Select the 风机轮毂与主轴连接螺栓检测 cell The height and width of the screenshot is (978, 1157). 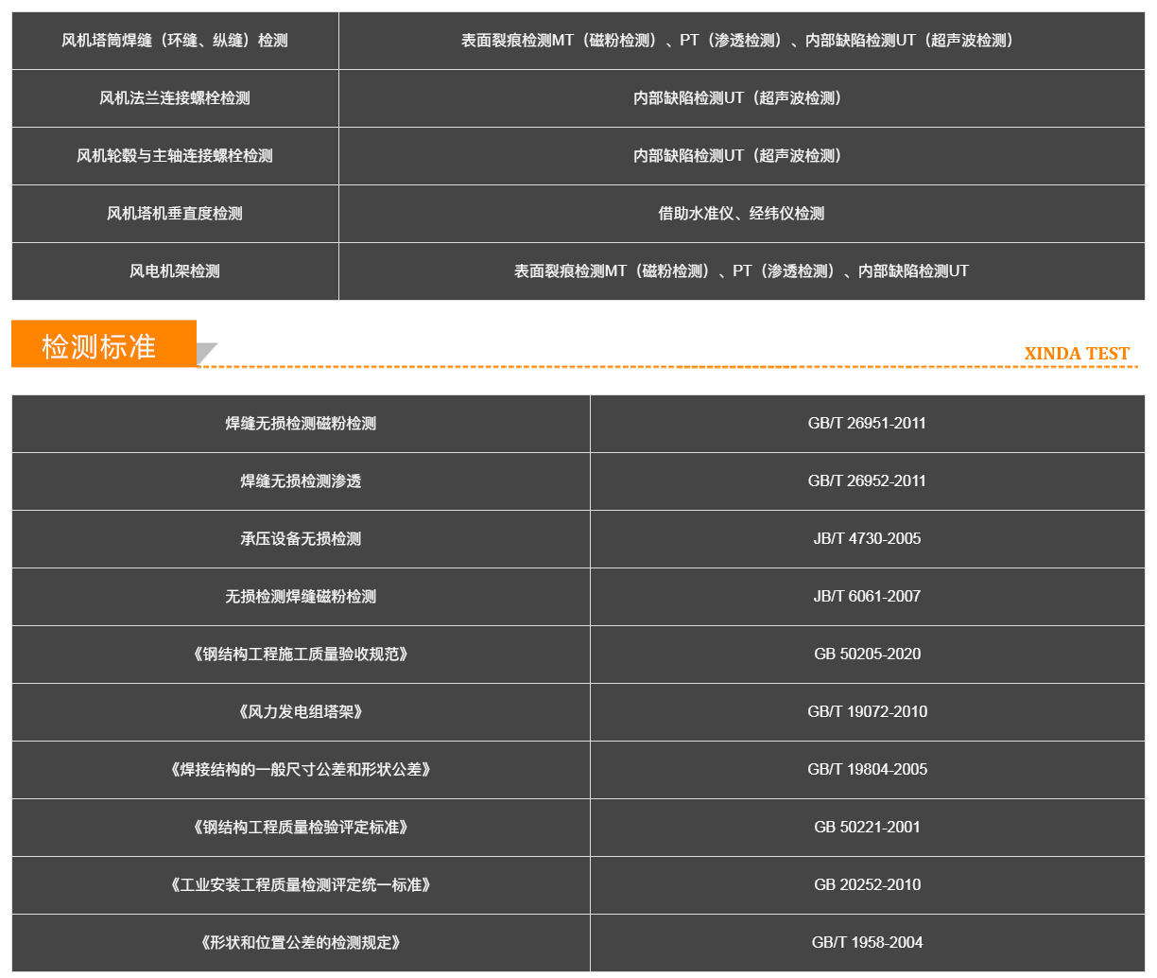(x=175, y=156)
